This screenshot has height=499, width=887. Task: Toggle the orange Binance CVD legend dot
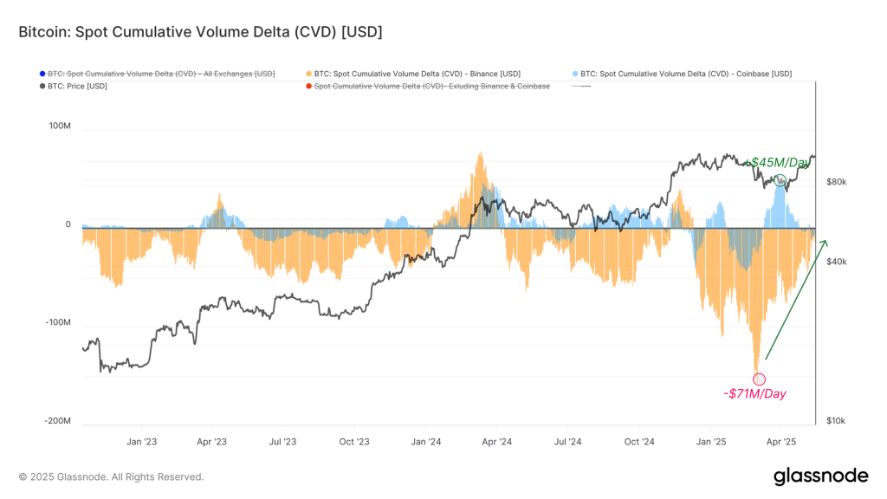click(x=309, y=75)
